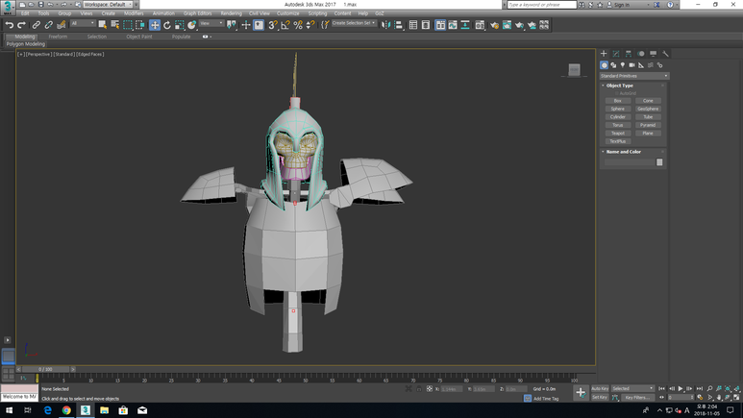Click the object color swatch
The height and width of the screenshot is (418, 743).
659,162
